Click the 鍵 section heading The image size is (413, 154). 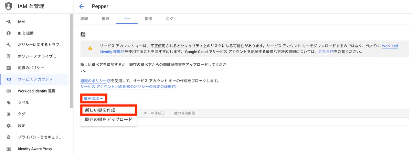click(83, 34)
